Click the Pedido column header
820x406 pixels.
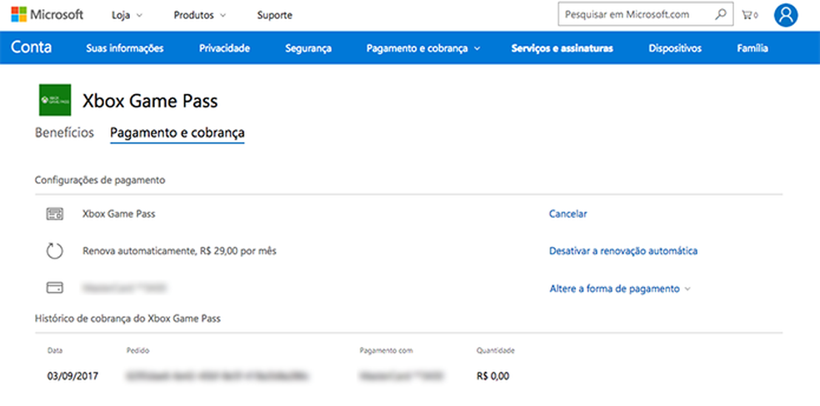pos(137,351)
